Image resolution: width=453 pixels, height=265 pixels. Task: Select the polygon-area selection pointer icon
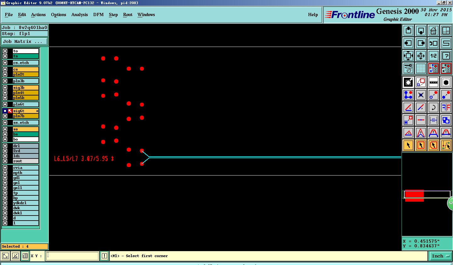pyautogui.click(x=433, y=145)
